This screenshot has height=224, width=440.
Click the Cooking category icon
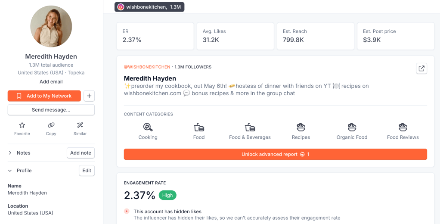tap(148, 127)
